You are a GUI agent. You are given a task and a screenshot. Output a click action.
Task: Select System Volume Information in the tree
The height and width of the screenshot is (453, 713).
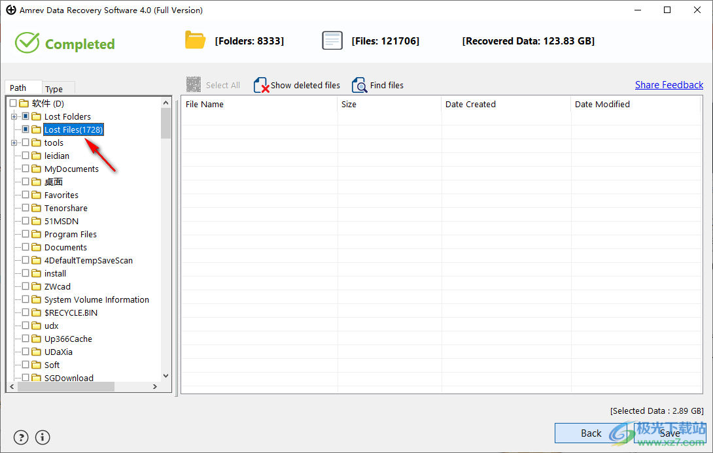coord(96,299)
